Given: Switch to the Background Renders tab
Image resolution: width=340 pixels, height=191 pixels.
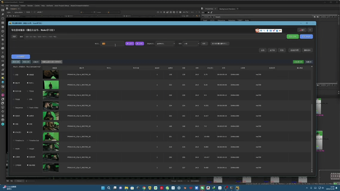Looking at the screenshot, I should [x=227, y=9].
